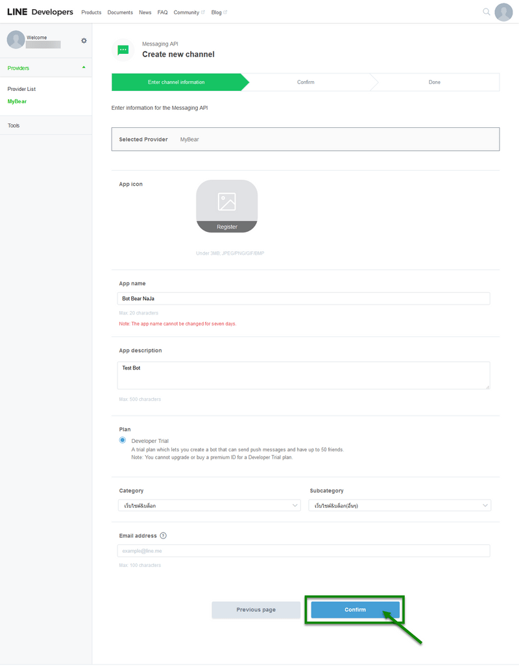519x669 pixels.
Task: Click the Confirm step in progress bar
Action: (x=306, y=82)
